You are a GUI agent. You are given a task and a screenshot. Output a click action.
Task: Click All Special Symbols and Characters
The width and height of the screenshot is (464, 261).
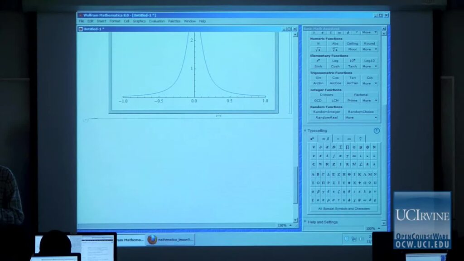coord(343,208)
